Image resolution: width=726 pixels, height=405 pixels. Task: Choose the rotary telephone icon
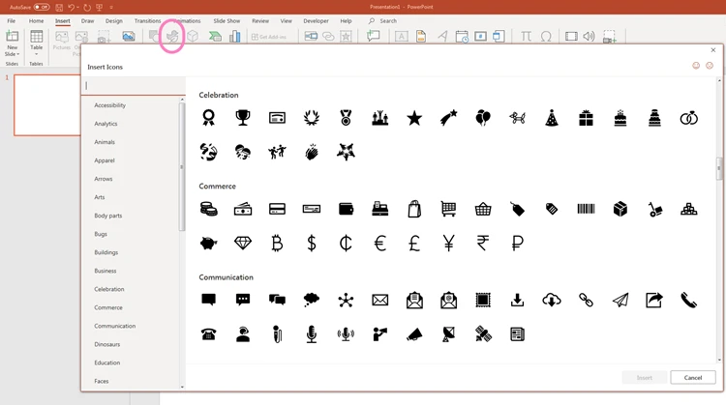[208, 334]
